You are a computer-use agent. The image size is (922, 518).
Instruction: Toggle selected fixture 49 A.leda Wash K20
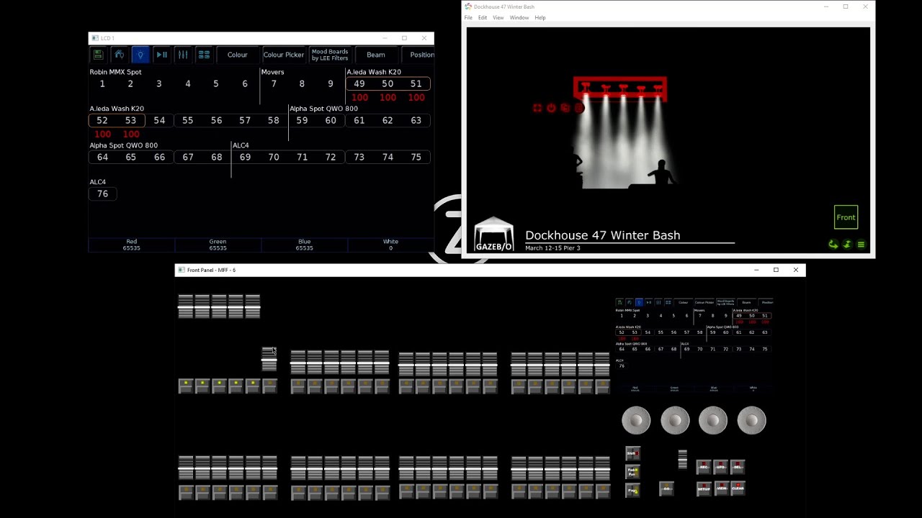[x=359, y=84]
